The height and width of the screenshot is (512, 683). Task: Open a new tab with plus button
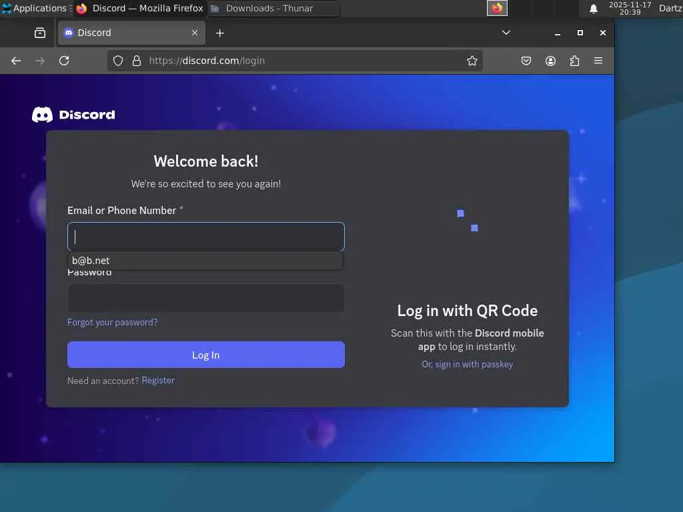(220, 33)
